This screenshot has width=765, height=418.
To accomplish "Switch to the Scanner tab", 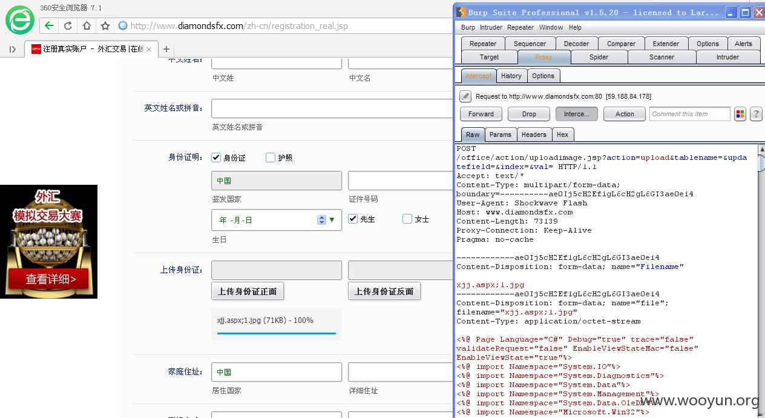I will (662, 57).
